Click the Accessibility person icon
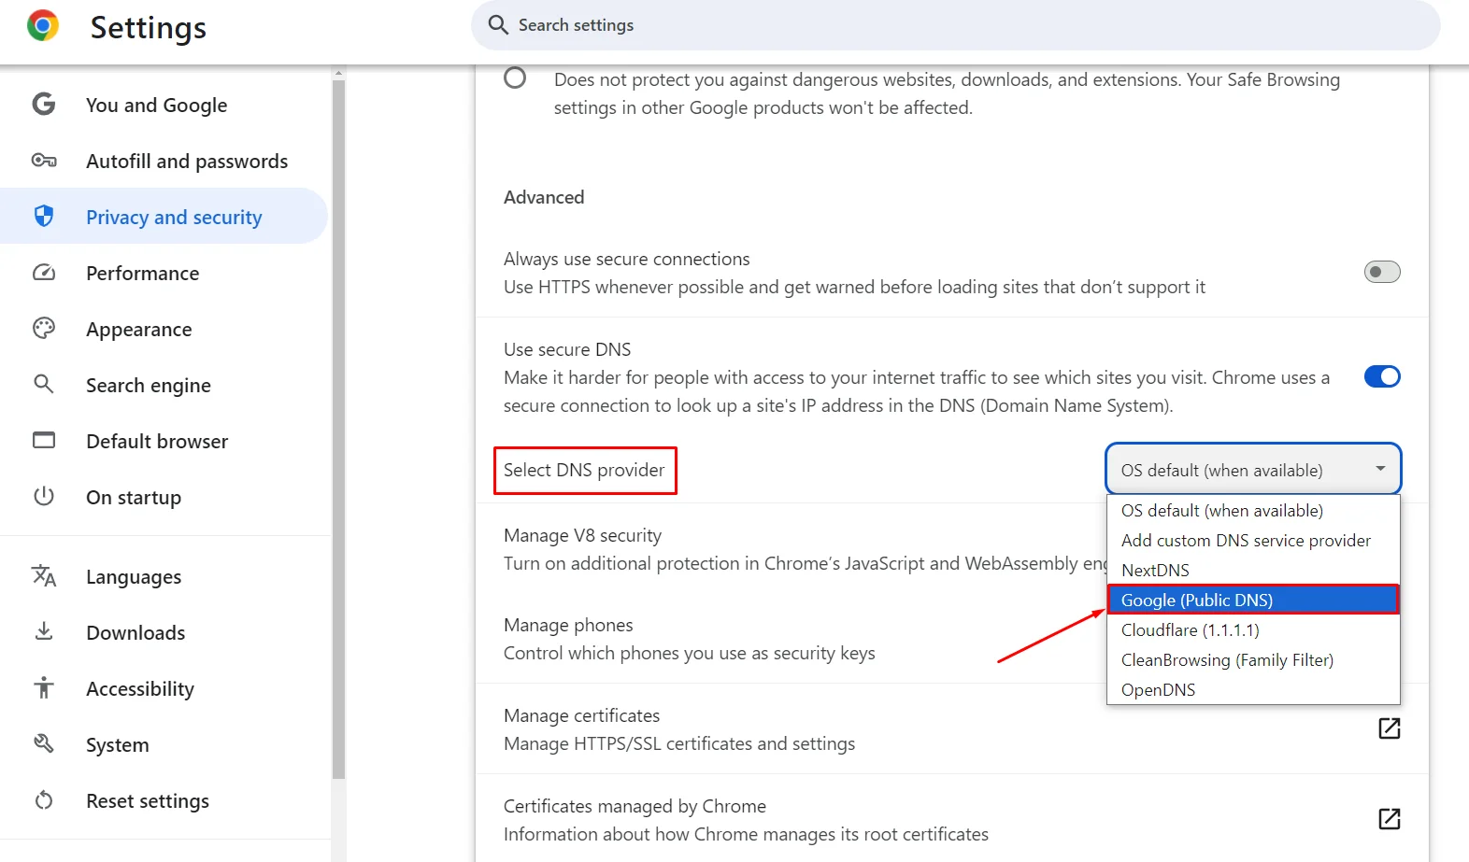This screenshot has width=1469, height=862. [x=44, y=688]
